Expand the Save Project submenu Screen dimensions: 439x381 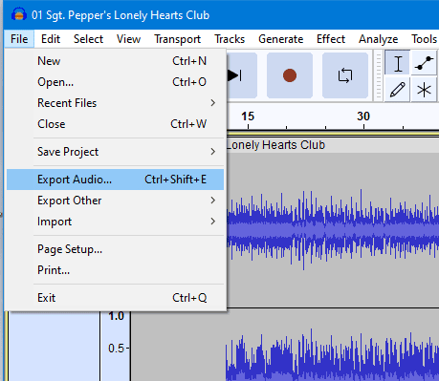tap(115, 152)
